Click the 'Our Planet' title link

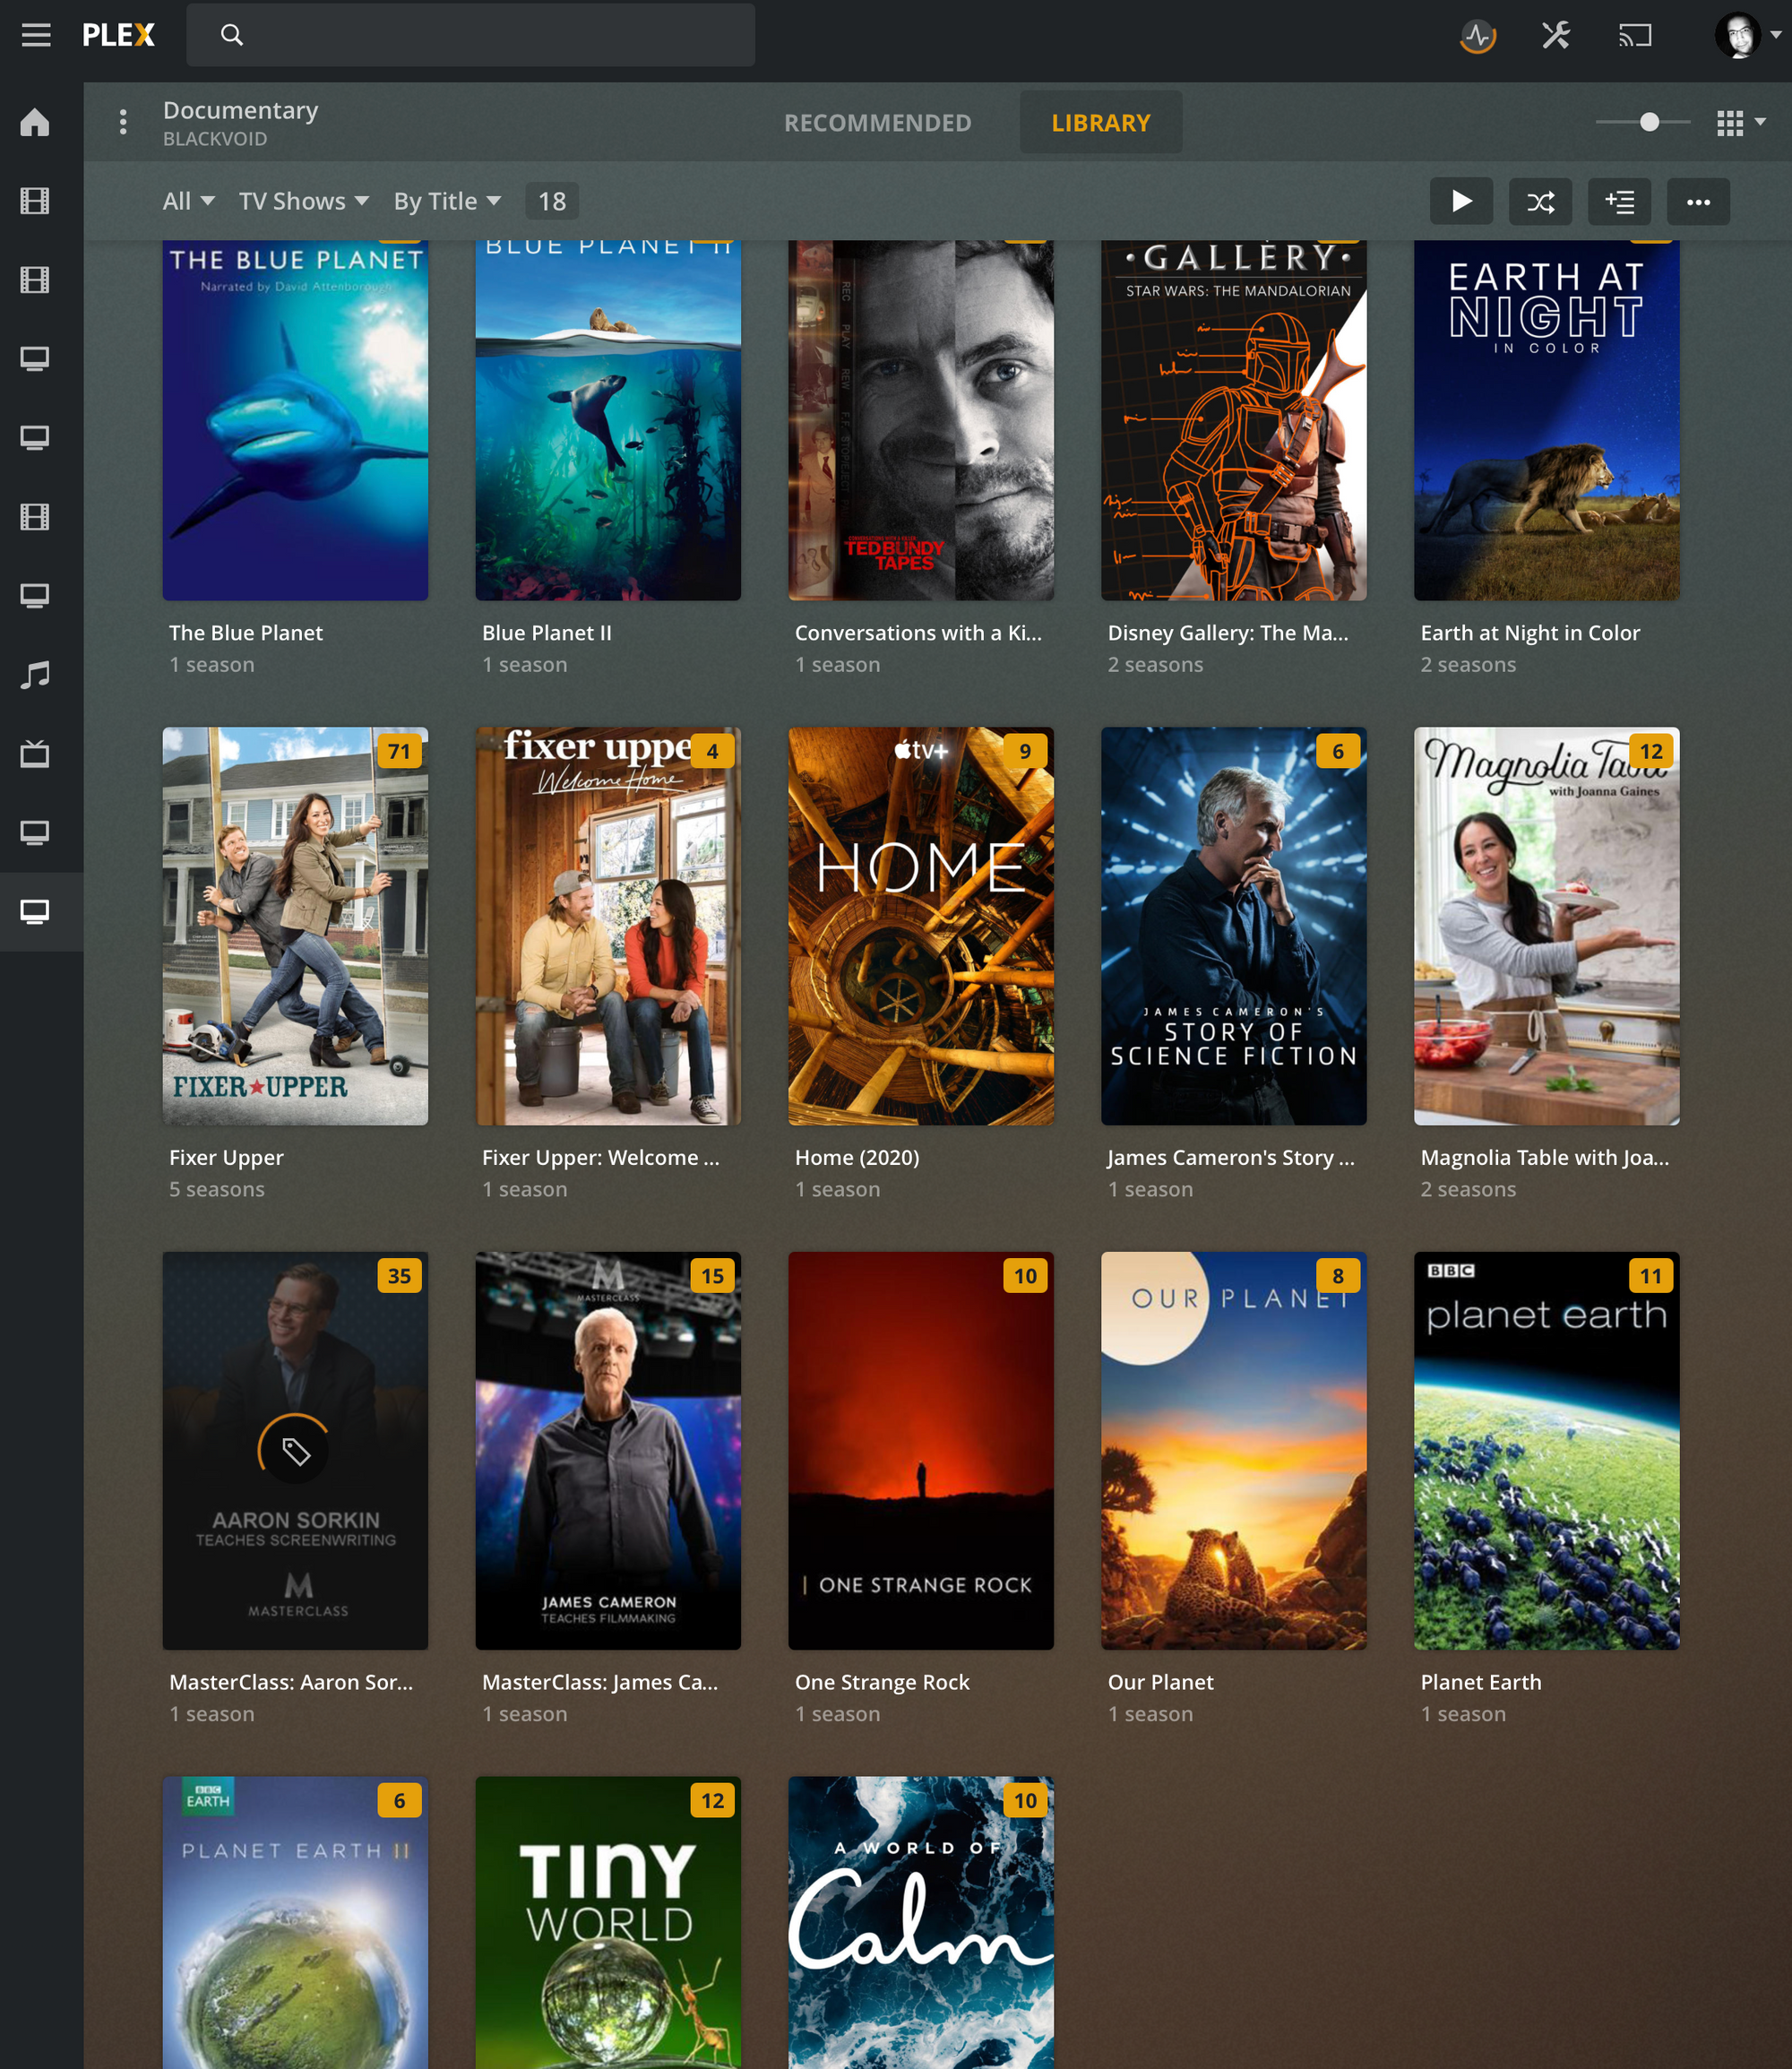tap(1160, 1683)
